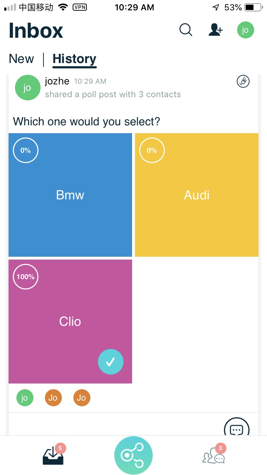Tap the 0% result badge on Audi
This screenshot has height=475, width=267.
(x=152, y=150)
